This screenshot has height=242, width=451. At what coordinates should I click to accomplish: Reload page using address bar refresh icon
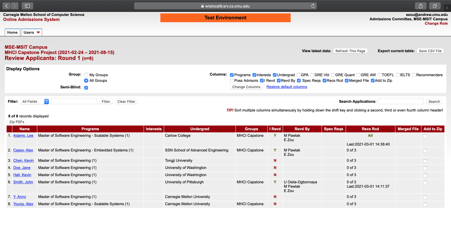[x=313, y=6]
